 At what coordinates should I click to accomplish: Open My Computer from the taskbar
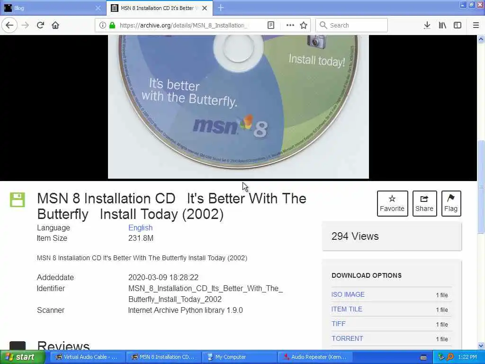pos(239,357)
